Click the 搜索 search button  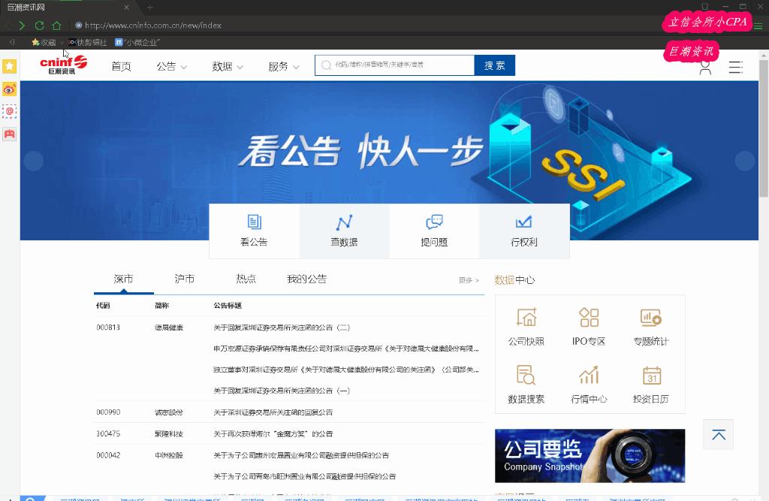494,65
